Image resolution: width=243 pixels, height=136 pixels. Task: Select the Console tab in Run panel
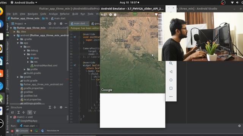tap(22, 131)
